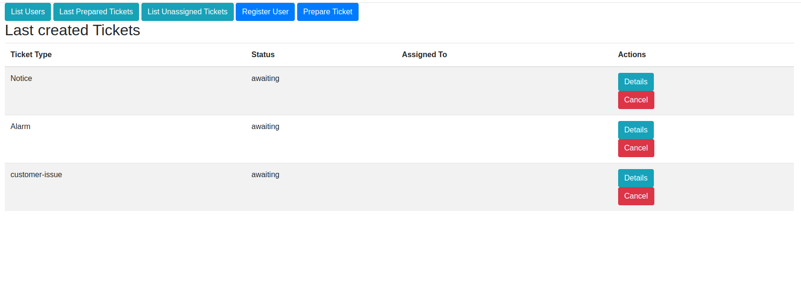The width and height of the screenshot is (801, 301).
Task: Show Details for the customer-issue ticket
Action: [x=635, y=178]
